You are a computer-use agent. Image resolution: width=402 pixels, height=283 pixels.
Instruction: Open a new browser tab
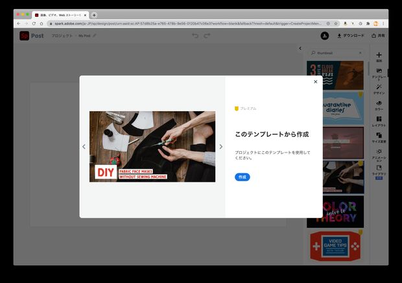(x=94, y=15)
